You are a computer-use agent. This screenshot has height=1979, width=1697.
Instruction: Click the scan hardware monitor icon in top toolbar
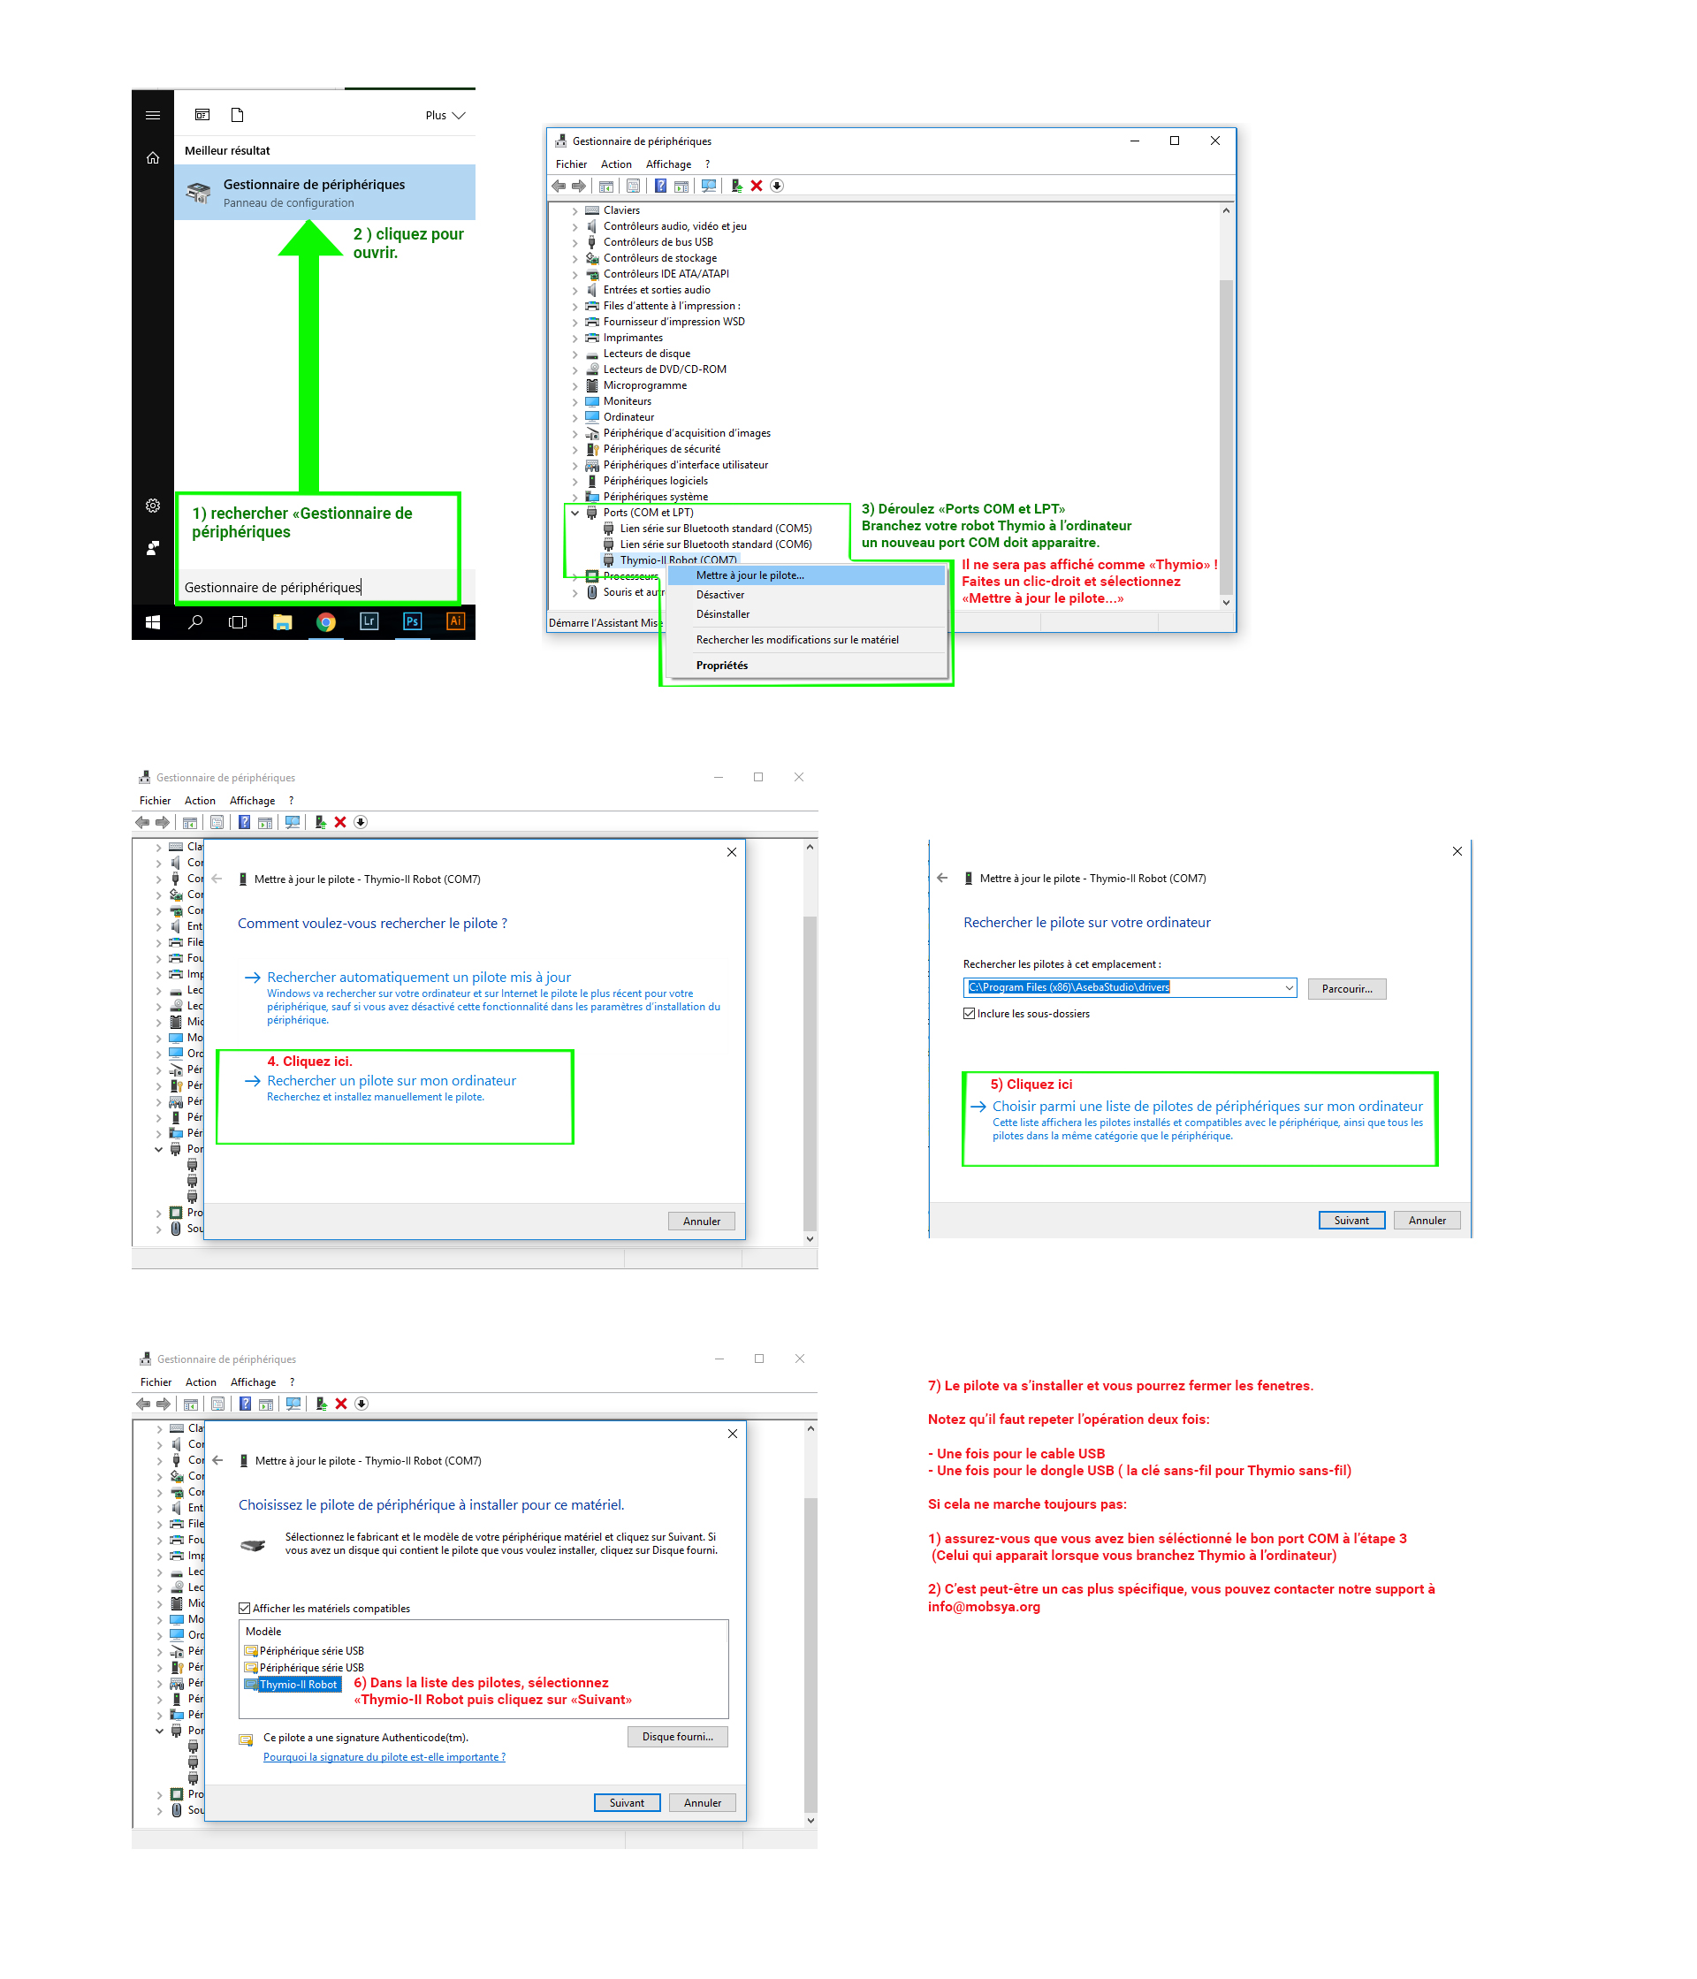pos(709,186)
